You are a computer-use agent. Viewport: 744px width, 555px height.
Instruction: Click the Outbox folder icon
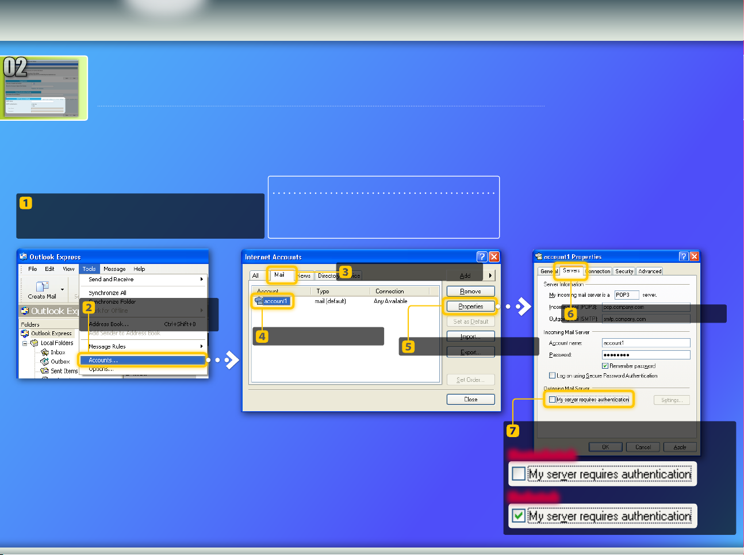(45, 362)
